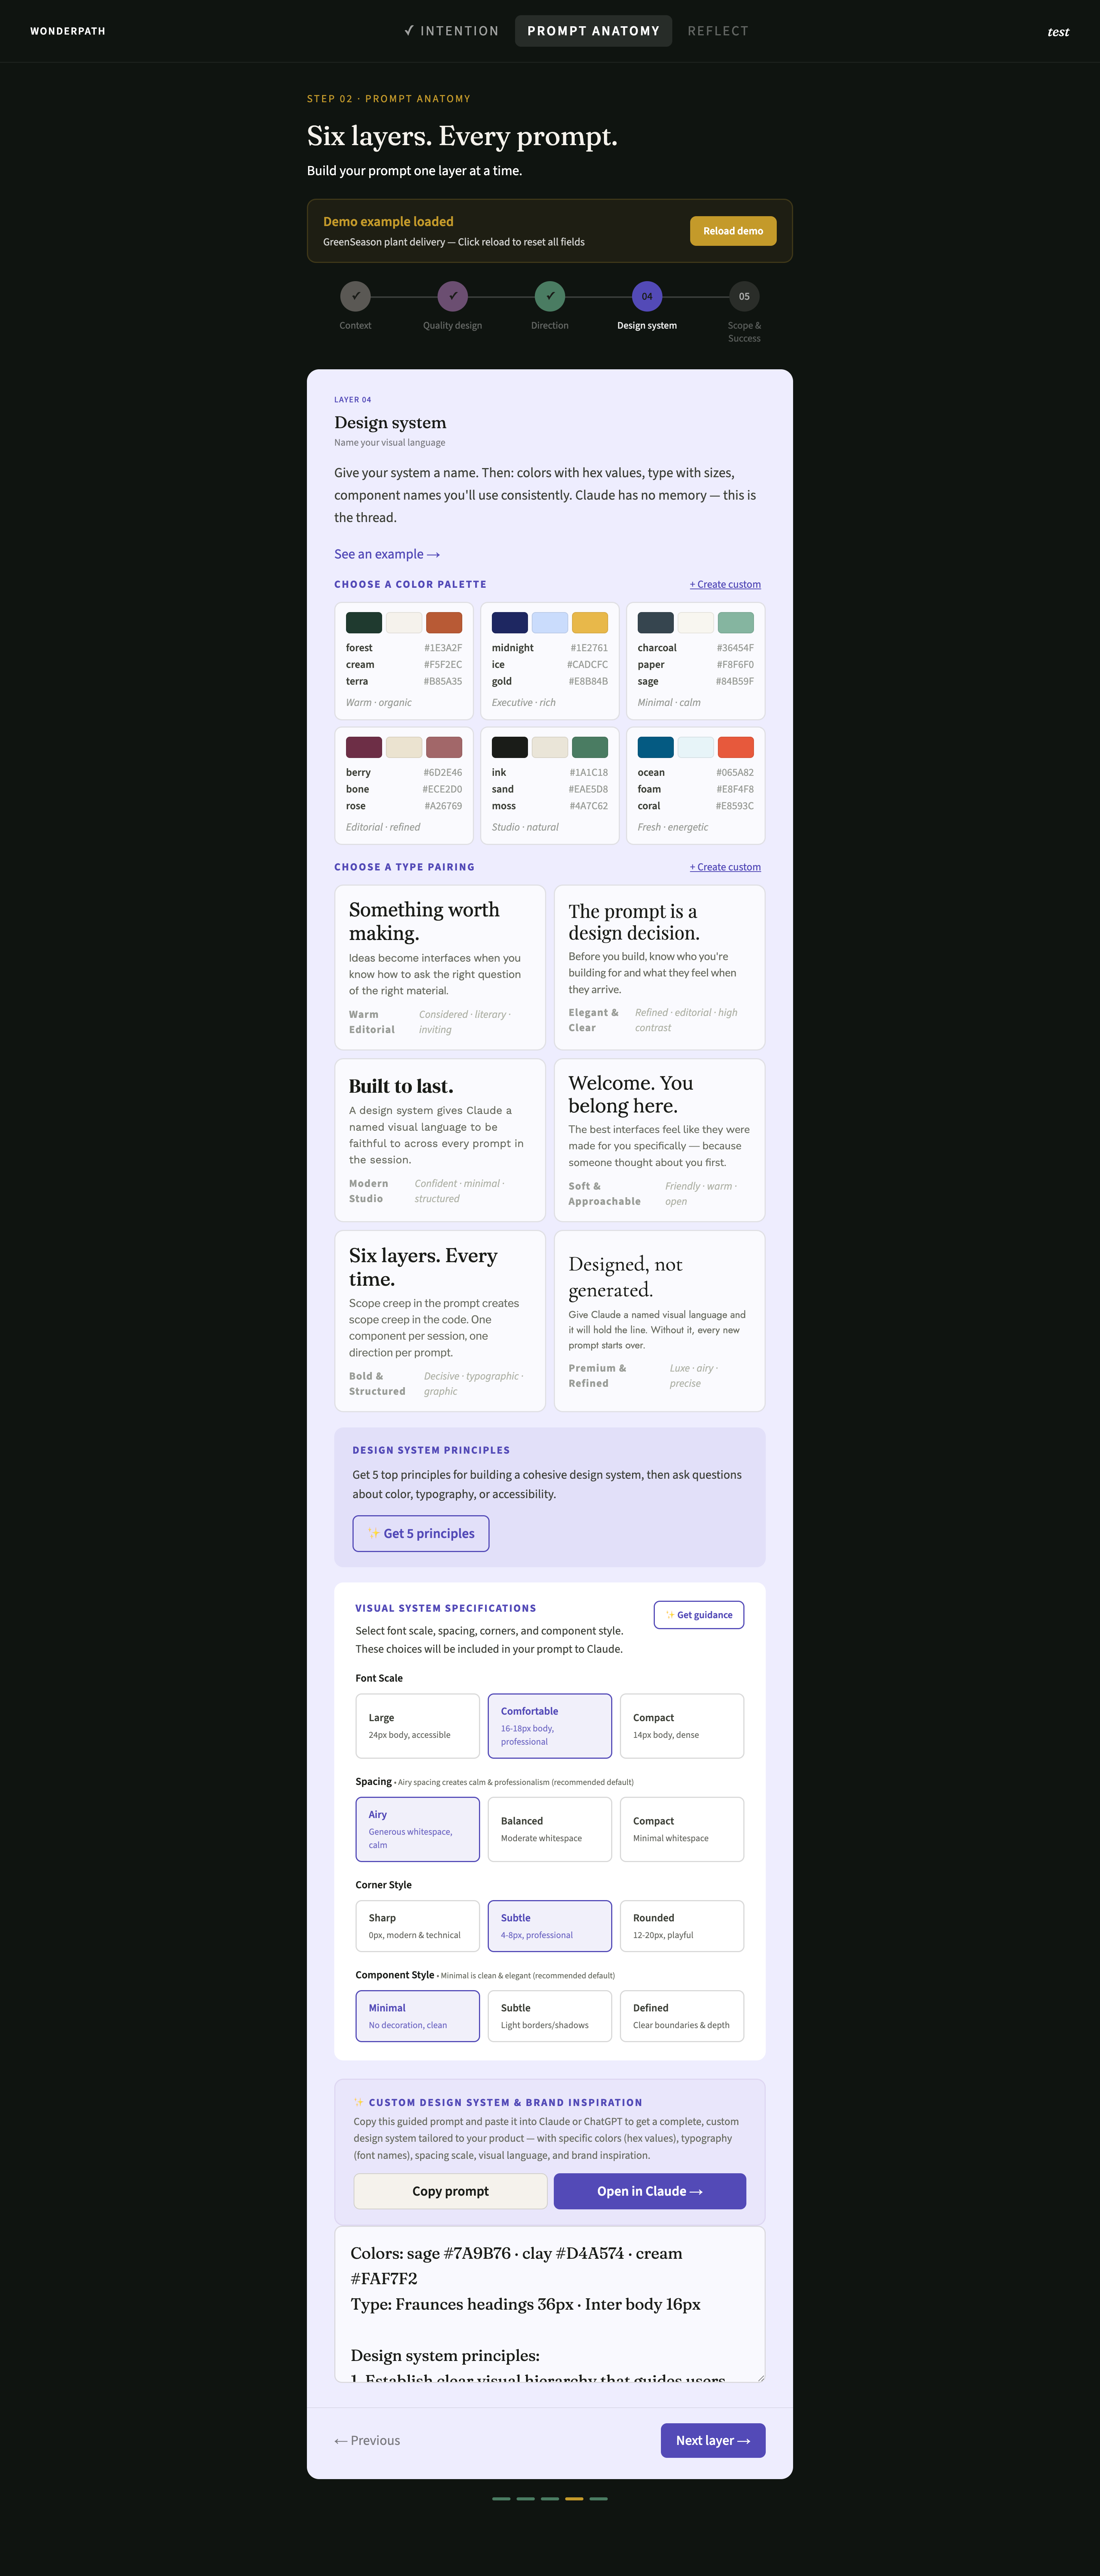This screenshot has height=2576, width=1100.
Task: Create custom type pairing link
Action: pyautogui.click(x=725, y=867)
